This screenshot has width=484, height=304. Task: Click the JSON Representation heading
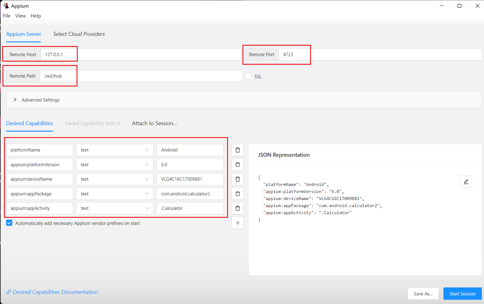pyautogui.click(x=284, y=155)
